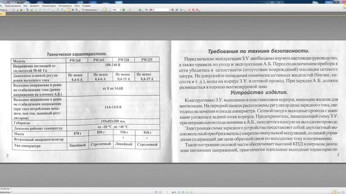Open the Инструменты menu

(x=65, y=6)
